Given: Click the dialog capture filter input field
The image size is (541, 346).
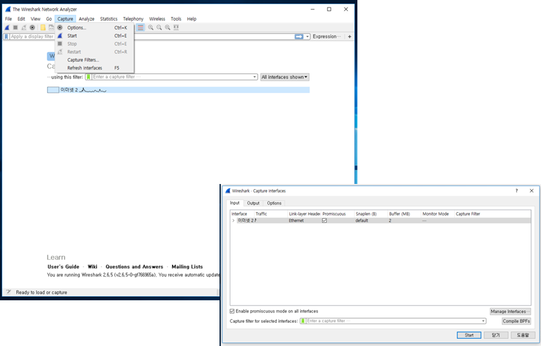Looking at the screenshot, I should [x=393, y=321].
